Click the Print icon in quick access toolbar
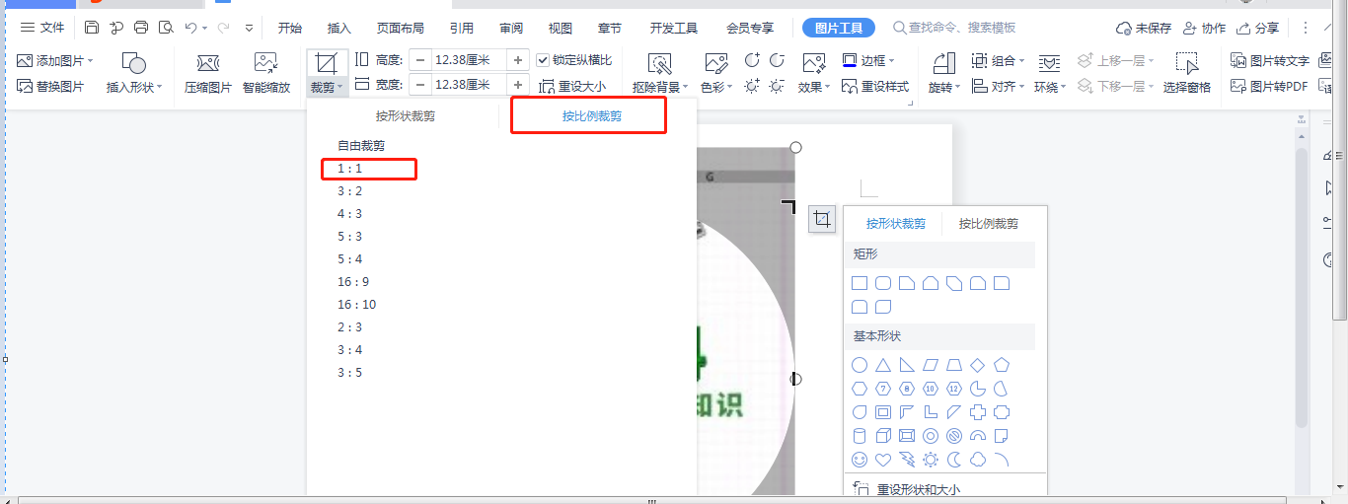This screenshot has width=1348, height=504. (x=141, y=28)
